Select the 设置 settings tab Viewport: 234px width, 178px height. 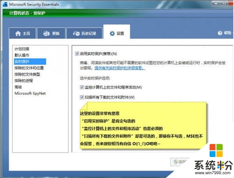(x=117, y=32)
